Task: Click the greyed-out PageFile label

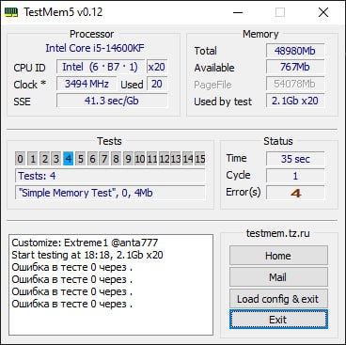Action: point(212,85)
